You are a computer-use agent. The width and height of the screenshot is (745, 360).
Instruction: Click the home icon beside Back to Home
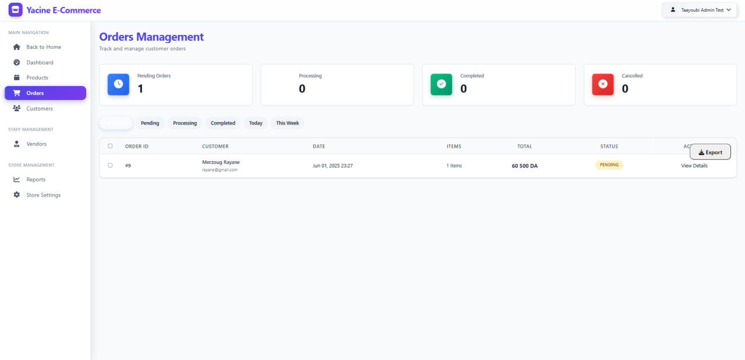pos(17,47)
